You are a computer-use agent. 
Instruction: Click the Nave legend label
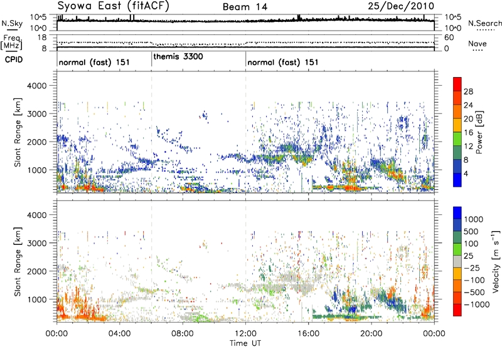[478, 44]
